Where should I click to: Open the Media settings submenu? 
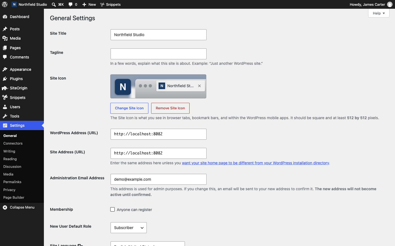click(x=8, y=174)
